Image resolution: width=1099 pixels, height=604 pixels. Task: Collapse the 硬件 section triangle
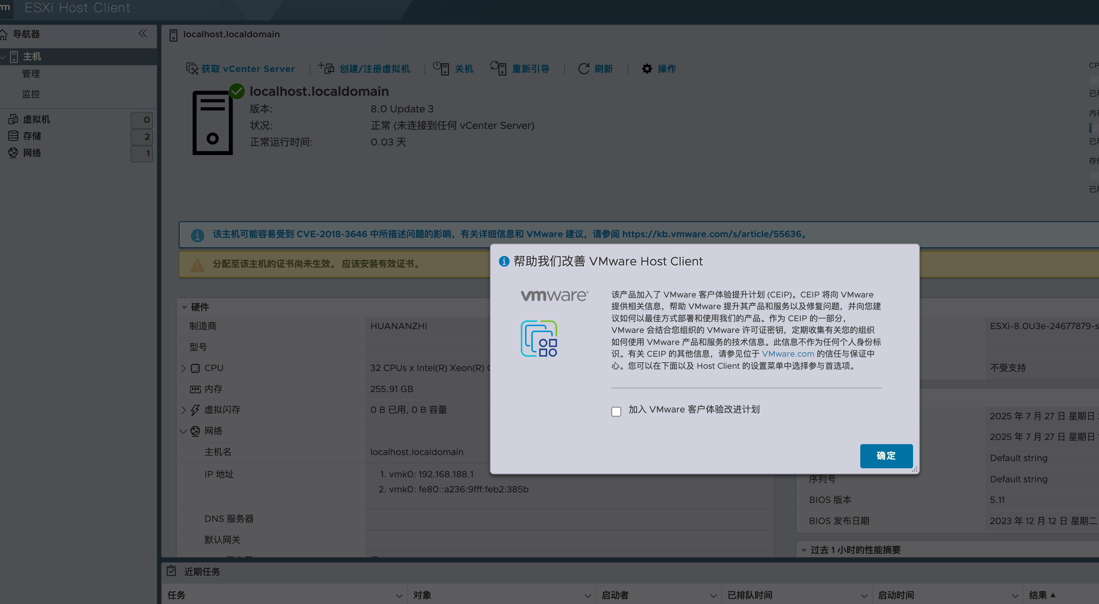[184, 307]
